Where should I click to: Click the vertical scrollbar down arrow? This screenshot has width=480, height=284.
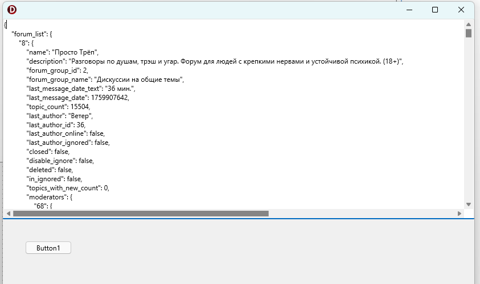click(x=469, y=204)
